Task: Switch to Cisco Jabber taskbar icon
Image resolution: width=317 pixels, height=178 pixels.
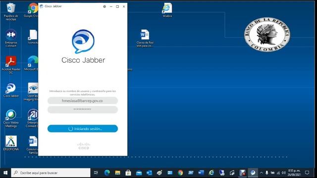Action: click(x=253, y=173)
